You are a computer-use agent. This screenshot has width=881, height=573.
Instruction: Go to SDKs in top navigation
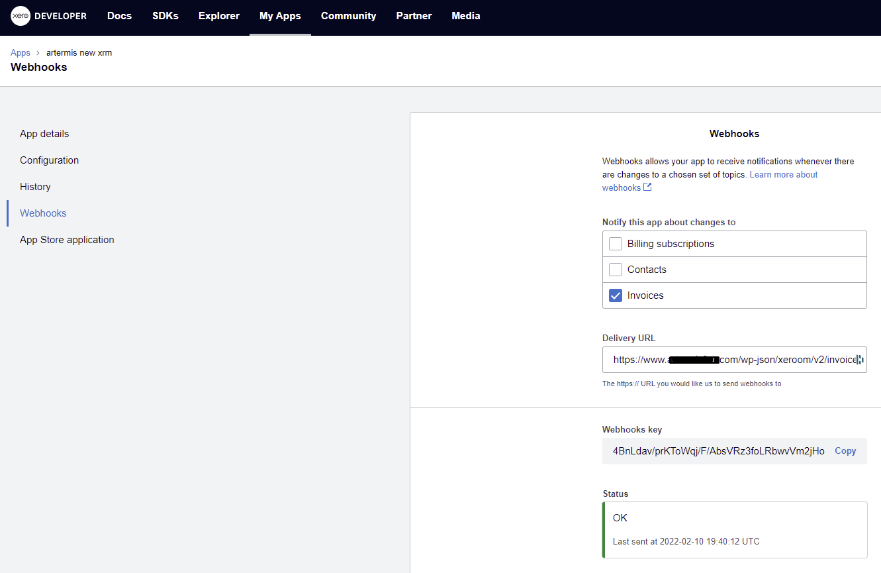pos(165,16)
